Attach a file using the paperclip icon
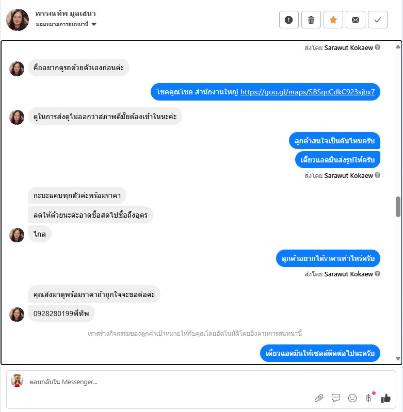 pos(318,398)
